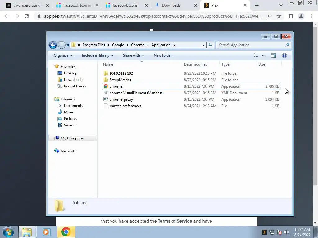The height and width of the screenshot is (238, 318).
Task: Expand the arrow after Google in breadcrumb
Action: (x=128, y=45)
